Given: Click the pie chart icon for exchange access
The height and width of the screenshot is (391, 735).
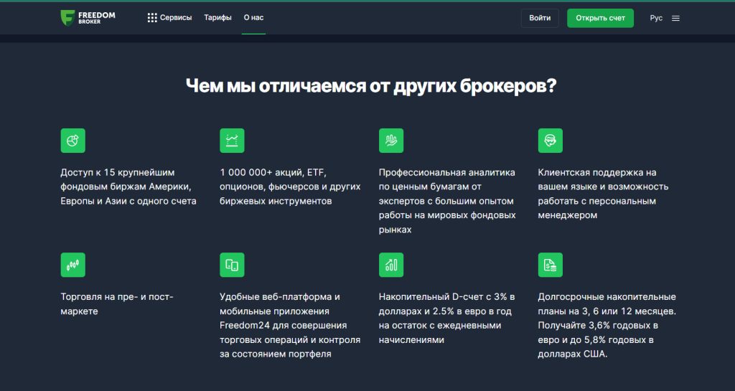Looking at the screenshot, I should tap(72, 141).
